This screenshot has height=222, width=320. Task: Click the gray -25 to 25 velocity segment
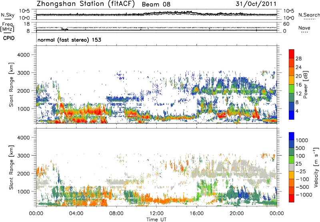292,167
